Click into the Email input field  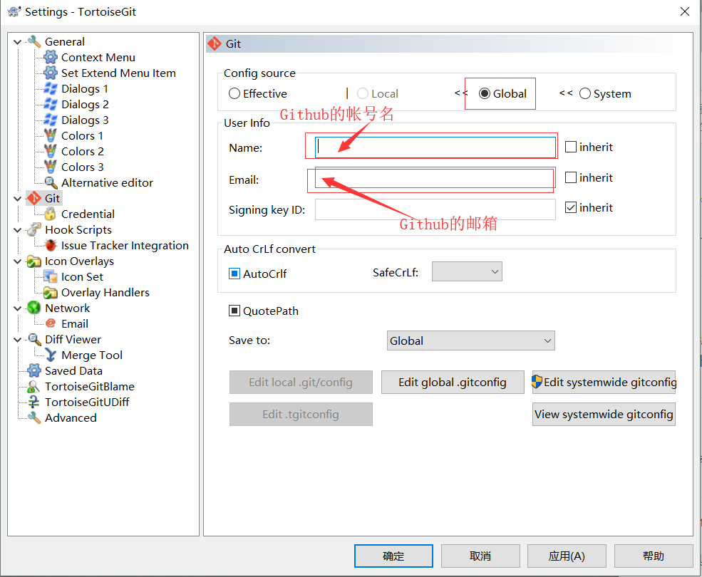[x=435, y=180]
